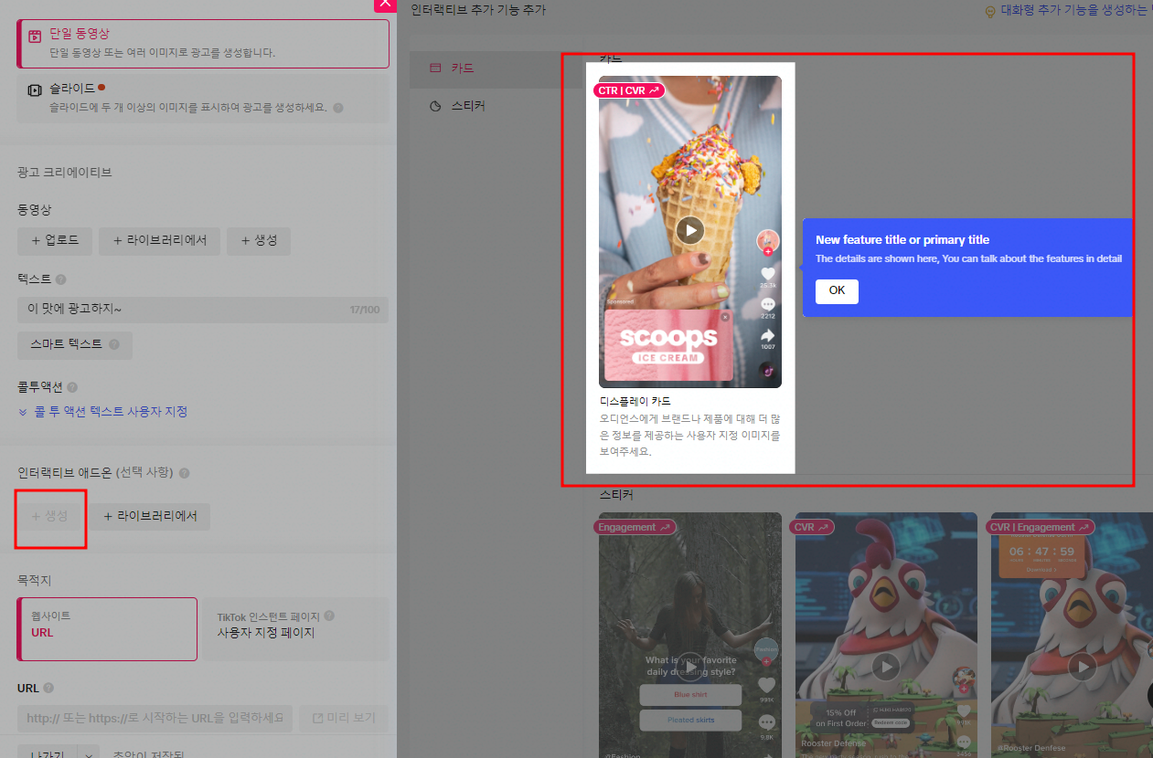Play the ice cream display card video
Viewport: 1153px width, 758px height.
pyautogui.click(x=689, y=230)
